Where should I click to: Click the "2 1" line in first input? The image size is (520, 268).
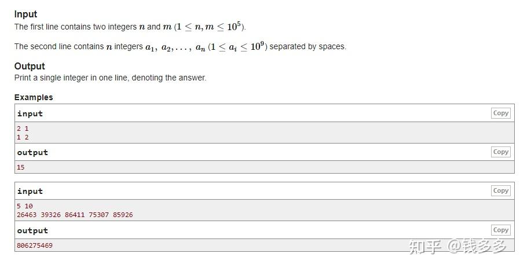click(x=23, y=129)
